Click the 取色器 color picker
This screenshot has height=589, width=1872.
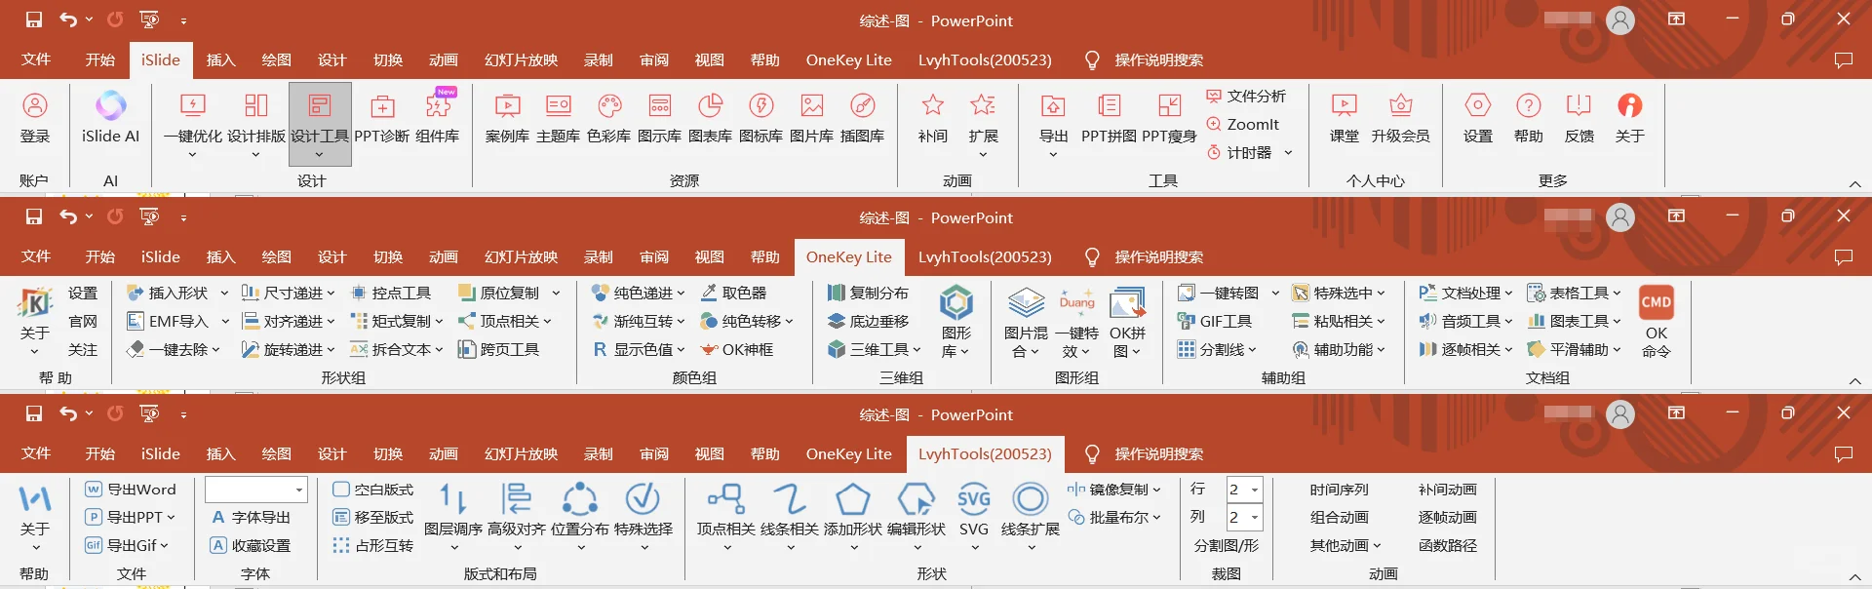(733, 293)
